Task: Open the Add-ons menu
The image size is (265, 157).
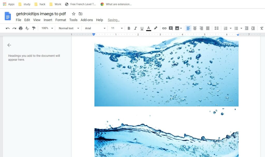Action: pyautogui.click(x=87, y=20)
